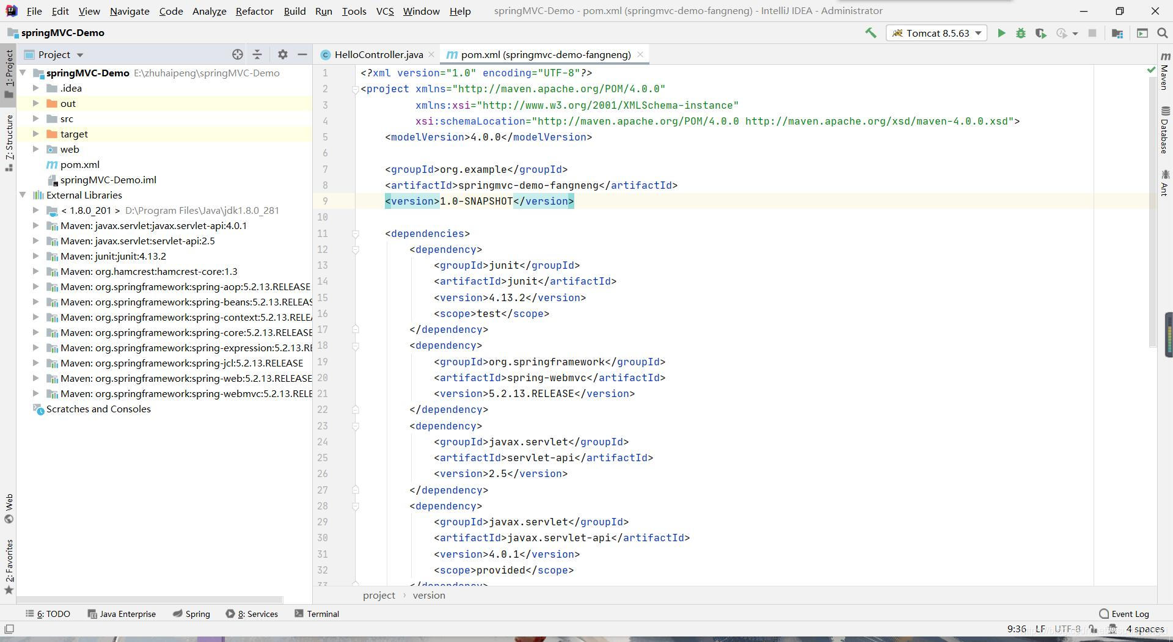The image size is (1173, 642).
Task: Toggle the Structure tool window on left
Action: click(x=9, y=142)
